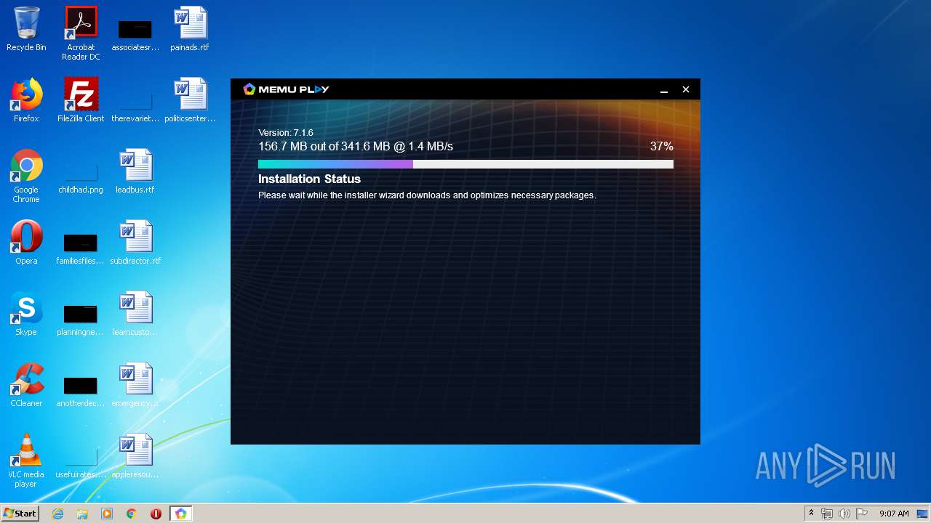Click the 37% progress percentage
The image size is (931, 523).
click(x=661, y=146)
